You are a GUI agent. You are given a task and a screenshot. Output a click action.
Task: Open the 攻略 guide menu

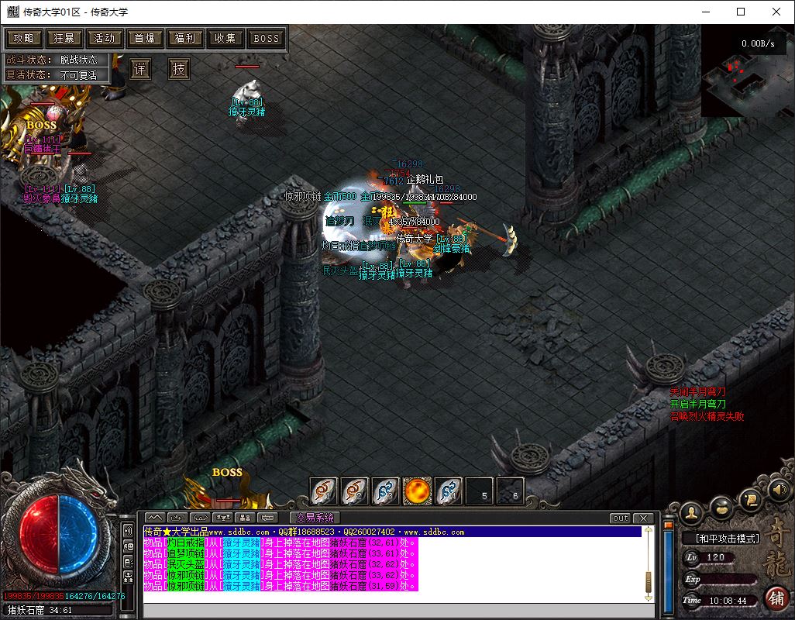(x=24, y=38)
